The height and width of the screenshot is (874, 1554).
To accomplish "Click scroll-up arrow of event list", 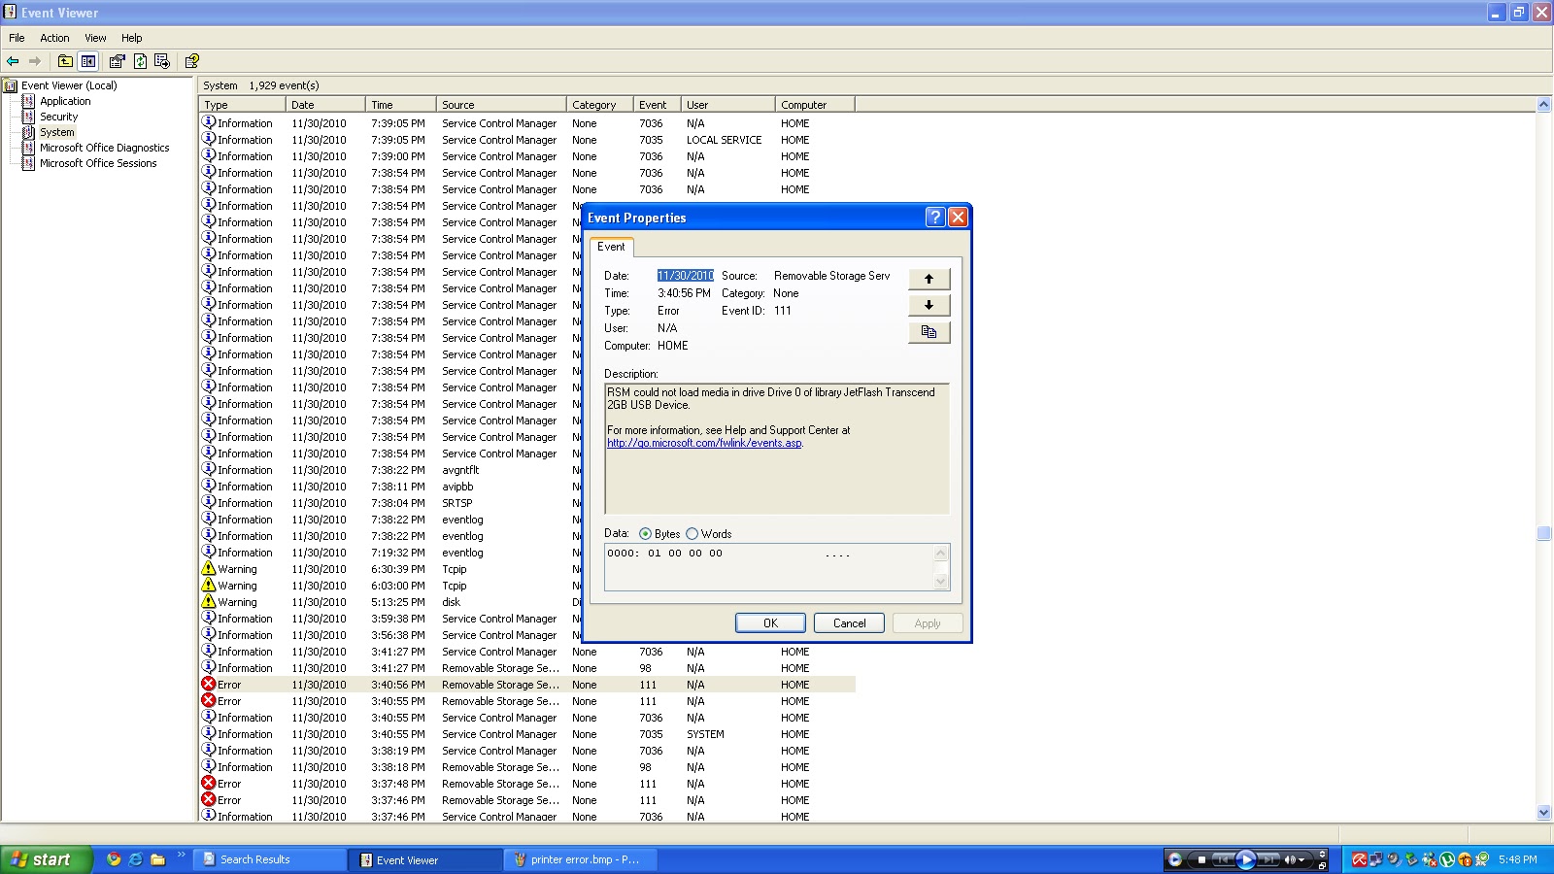I will pyautogui.click(x=1544, y=105).
